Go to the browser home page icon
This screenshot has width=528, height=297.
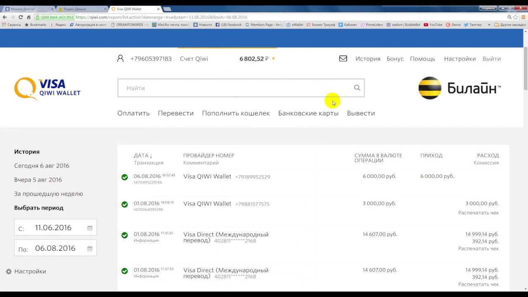(28, 17)
